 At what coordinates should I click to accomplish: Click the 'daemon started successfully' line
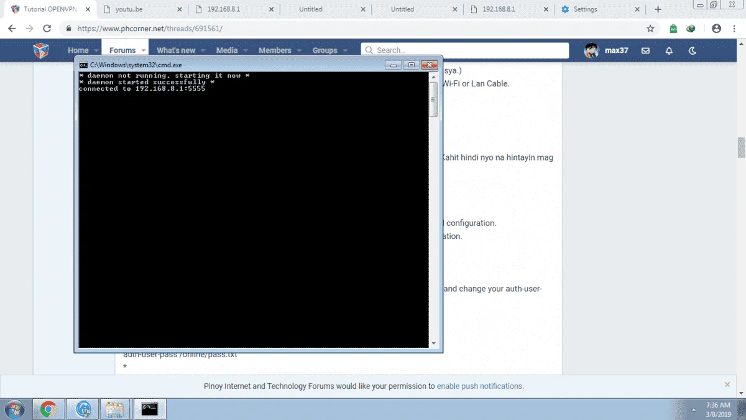click(x=147, y=82)
